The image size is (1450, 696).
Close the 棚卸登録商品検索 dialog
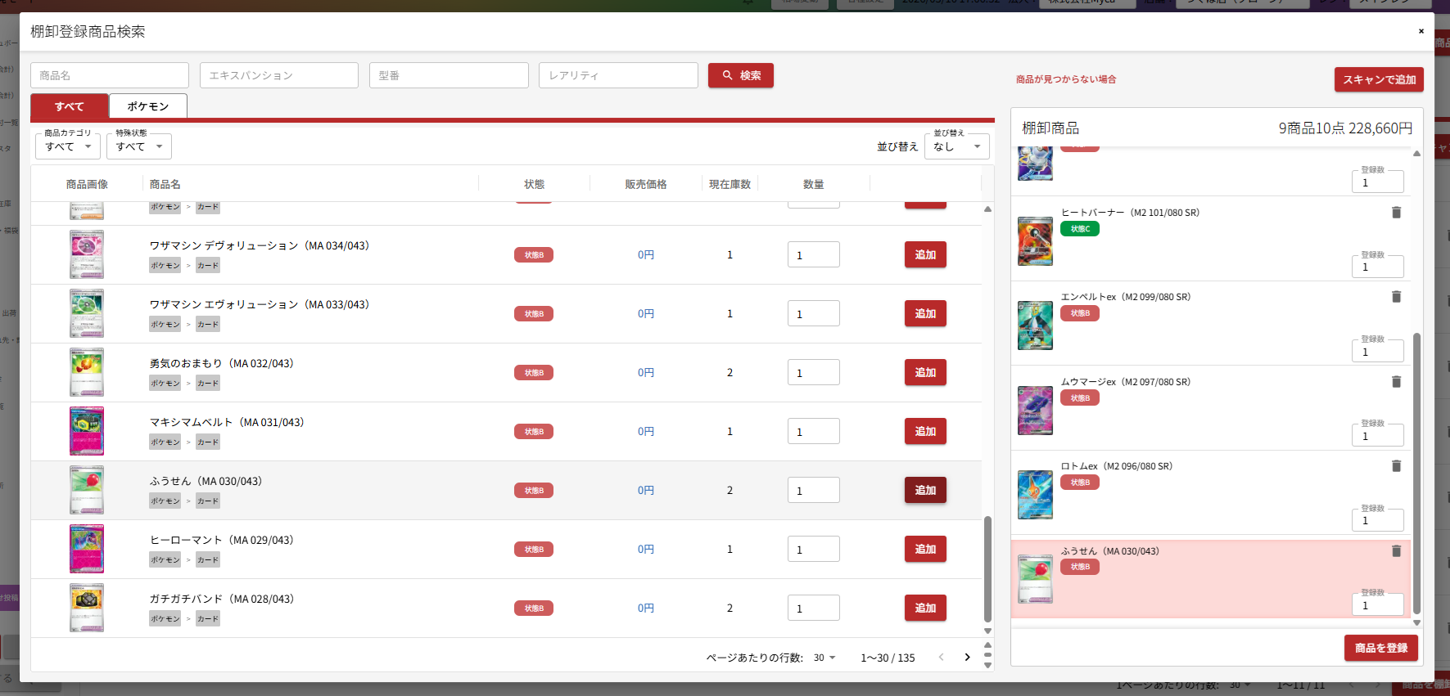(x=1421, y=31)
